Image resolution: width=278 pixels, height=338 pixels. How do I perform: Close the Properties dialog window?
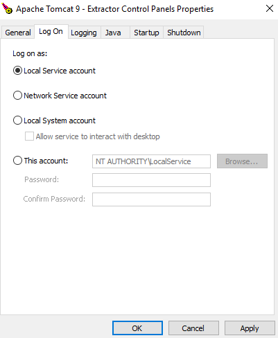[270, 8]
